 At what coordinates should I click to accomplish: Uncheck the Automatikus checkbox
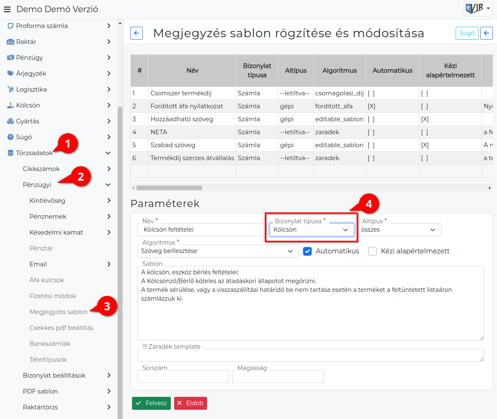pyautogui.click(x=307, y=251)
